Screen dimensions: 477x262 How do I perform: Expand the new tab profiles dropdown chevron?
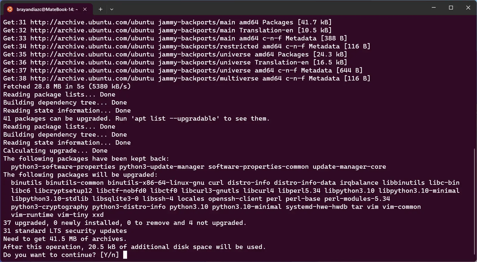pyautogui.click(x=112, y=9)
